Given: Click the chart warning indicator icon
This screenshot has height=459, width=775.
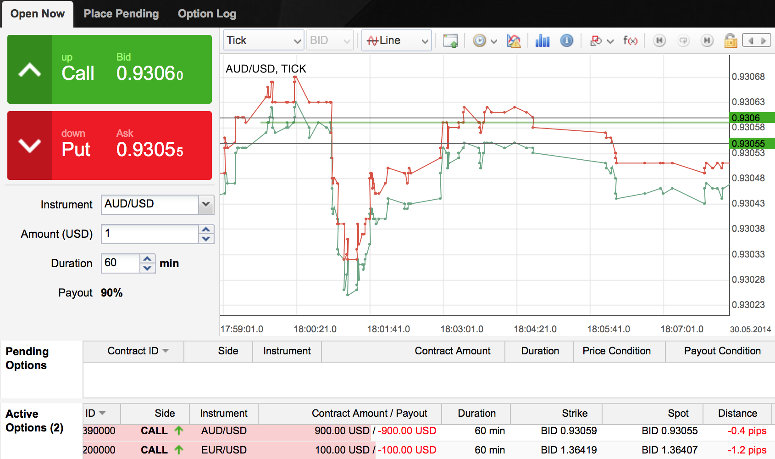Looking at the screenshot, I should point(514,41).
